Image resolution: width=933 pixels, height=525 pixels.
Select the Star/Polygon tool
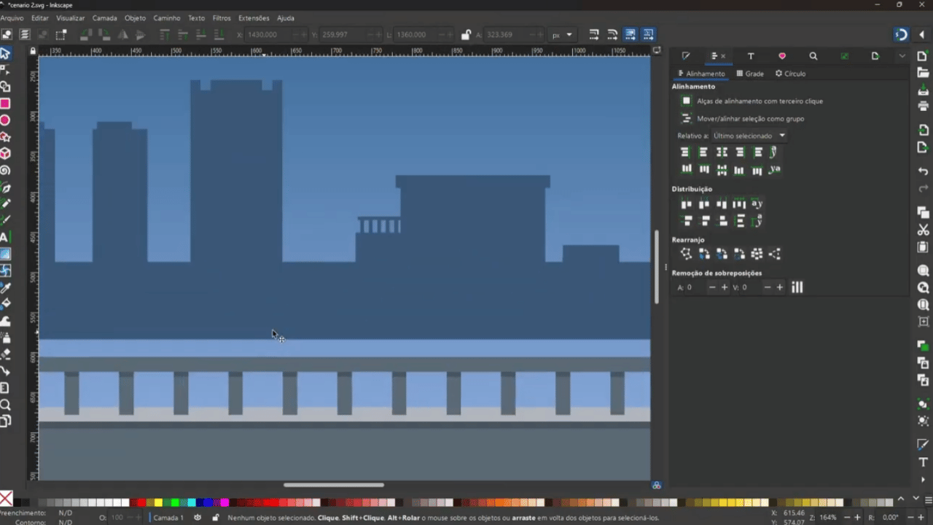5,137
